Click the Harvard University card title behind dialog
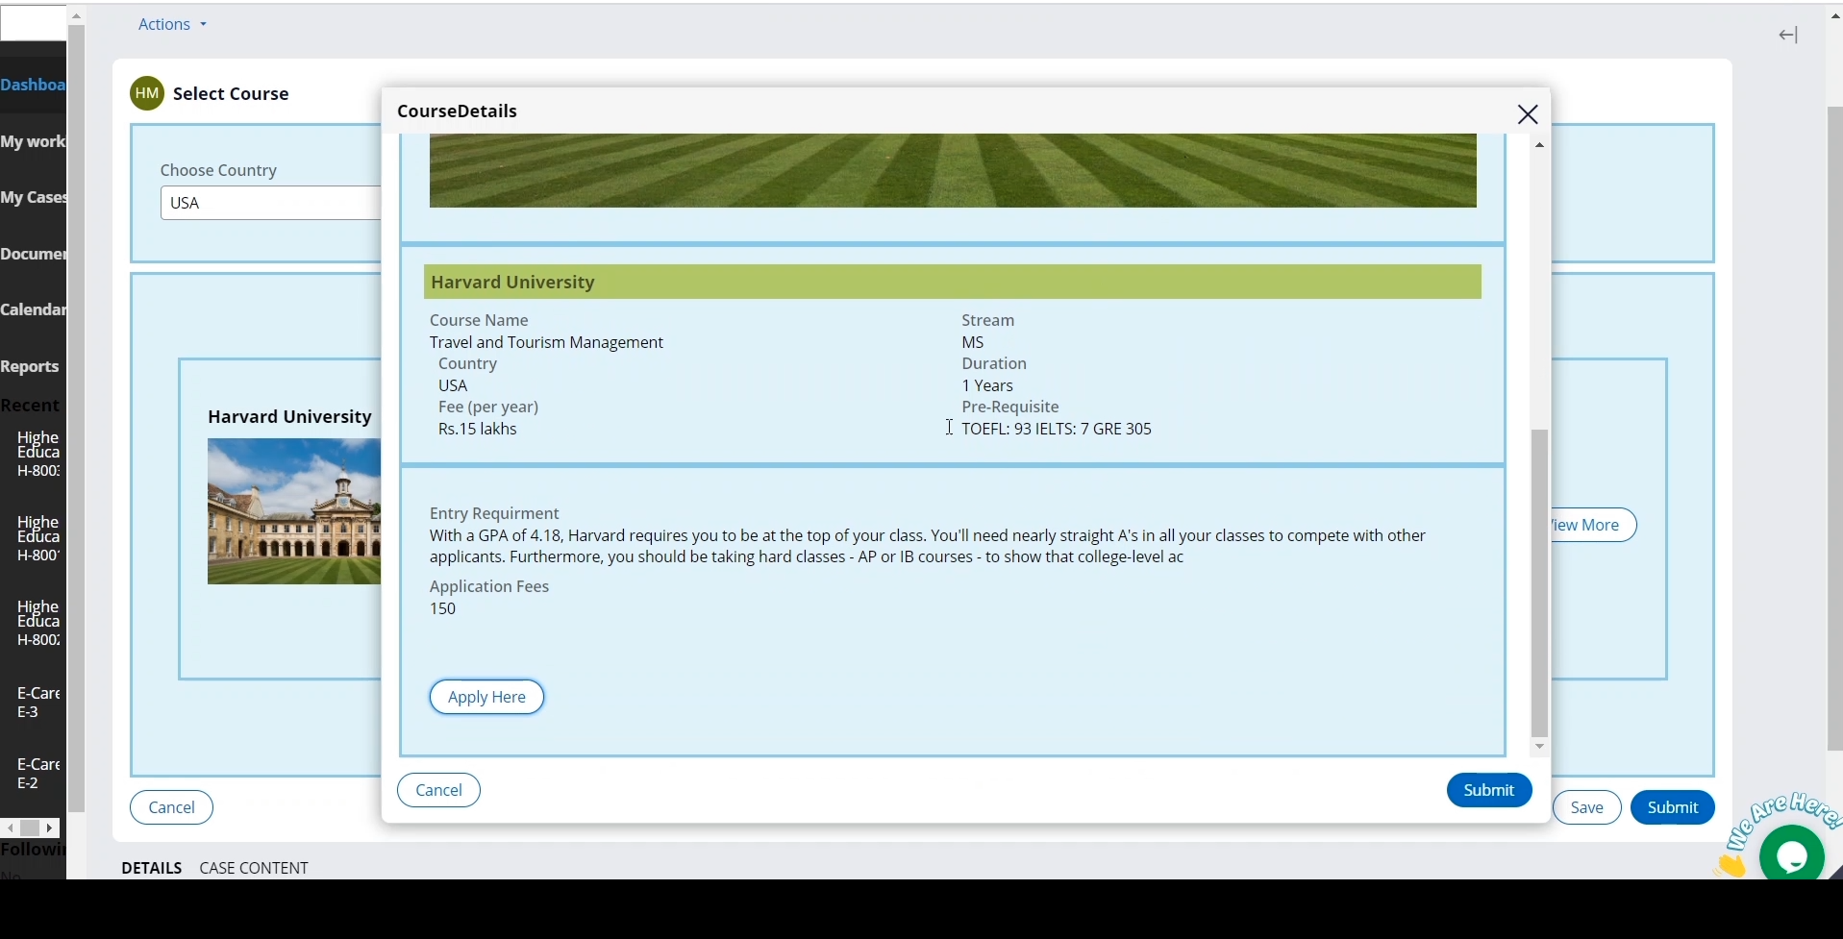This screenshot has width=1843, height=939. pyautogui.click(x=289, y=416)
